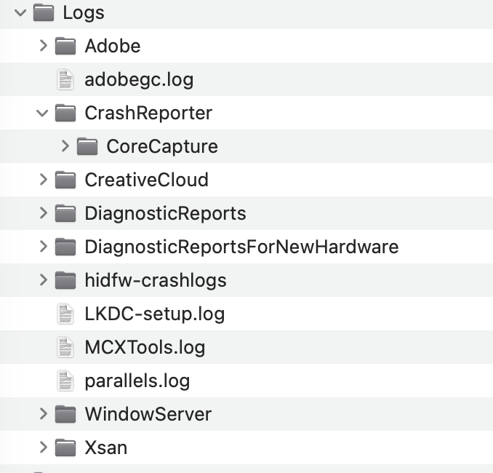The width and height of the screenshot is (493, 473).
Task: Select the CrashReporter folder name
Action: pos(148,113)
